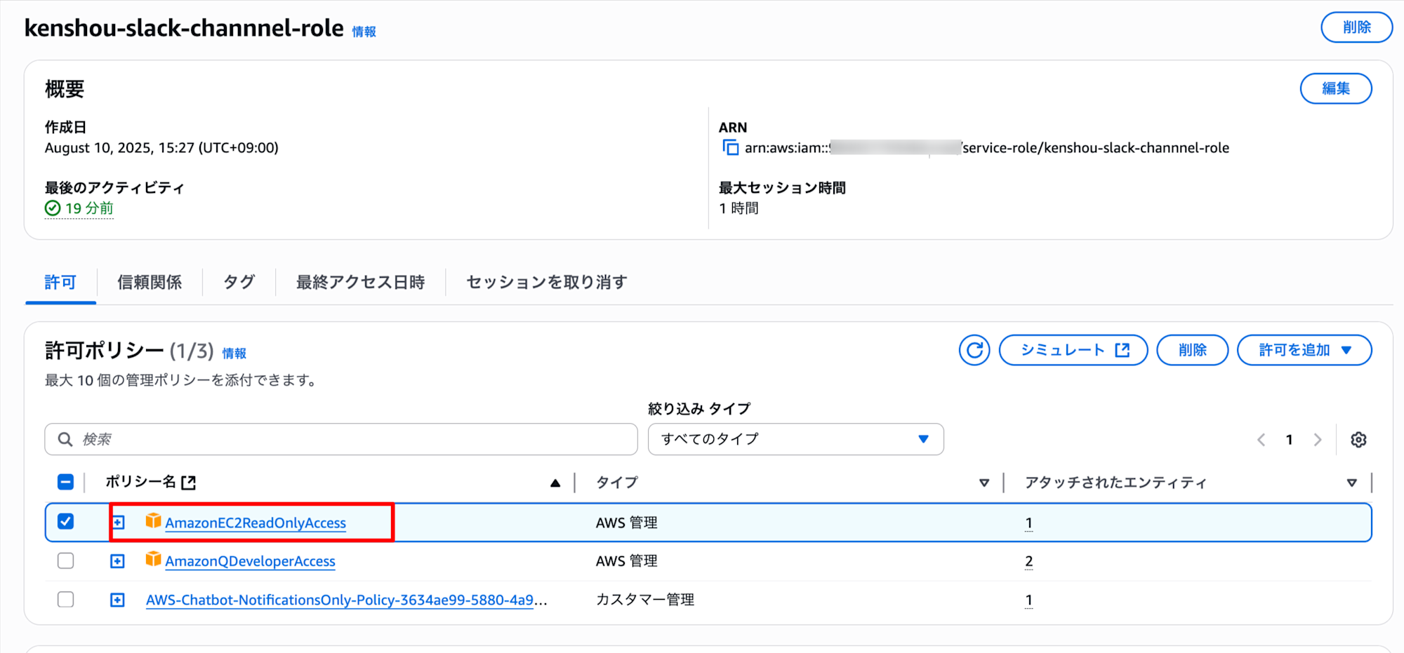Click attached entities count for AWS-Chatbot policy
1404x653 pixels.
(1028, 600)
